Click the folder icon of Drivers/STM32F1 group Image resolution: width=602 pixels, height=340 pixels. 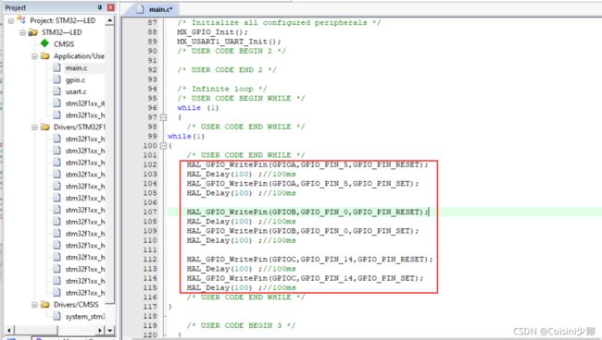(45, 127)
